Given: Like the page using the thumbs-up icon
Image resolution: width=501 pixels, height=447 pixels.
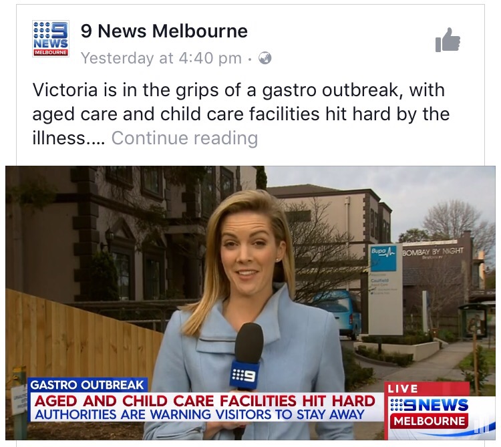Looking at the screenshot, I should [x=448, y=40].
